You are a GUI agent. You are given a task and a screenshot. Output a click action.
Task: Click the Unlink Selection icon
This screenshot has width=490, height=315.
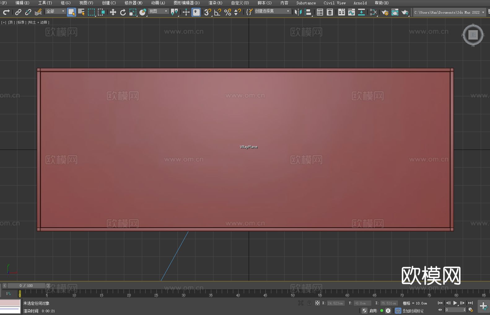tap(28, 12)
